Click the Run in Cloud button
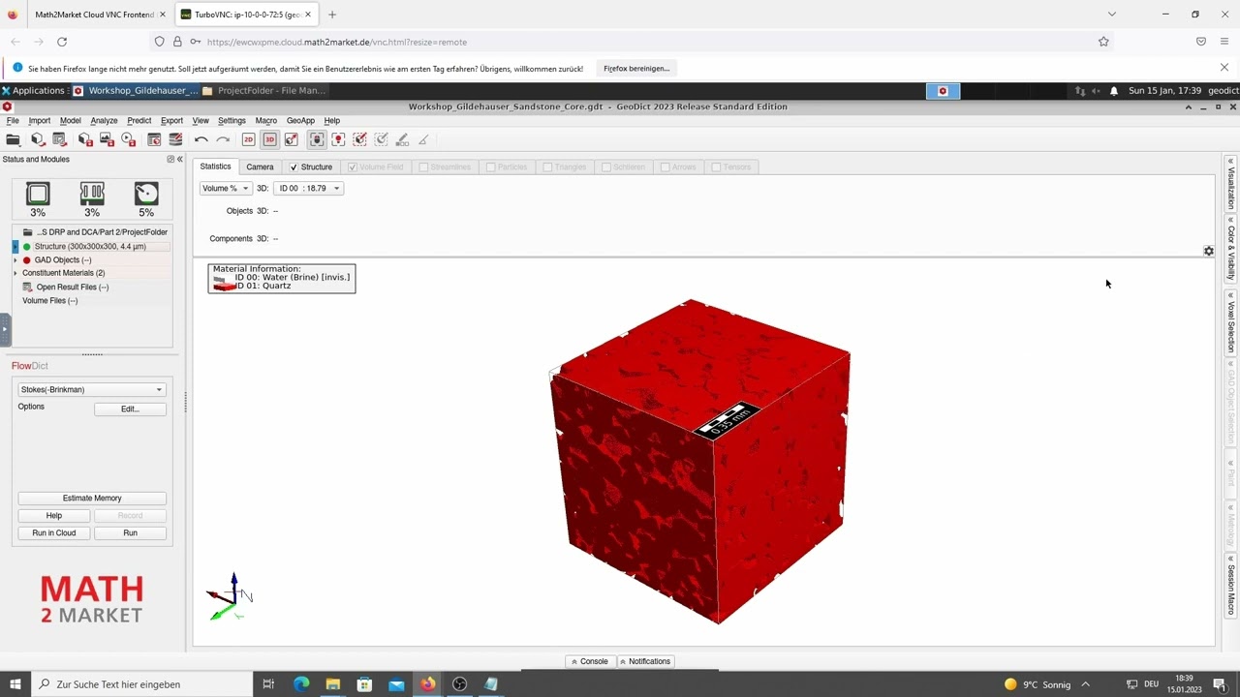This screenshot has width=1240, height=697. pyautogui.click(x=54, y=532)
